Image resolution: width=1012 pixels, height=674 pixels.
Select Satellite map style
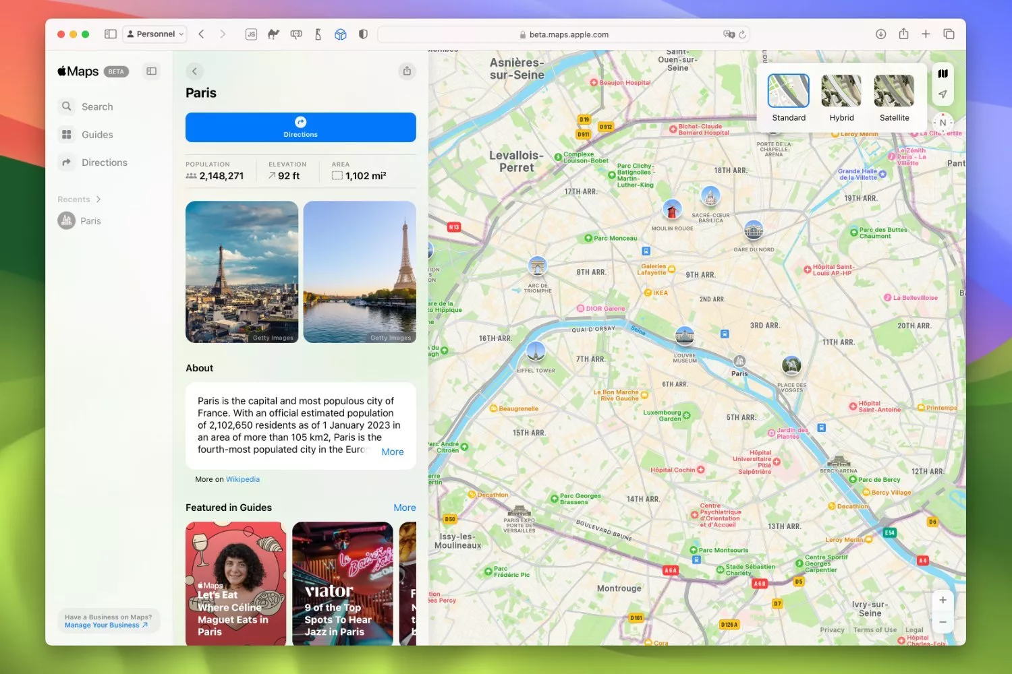tap(894, 98)
